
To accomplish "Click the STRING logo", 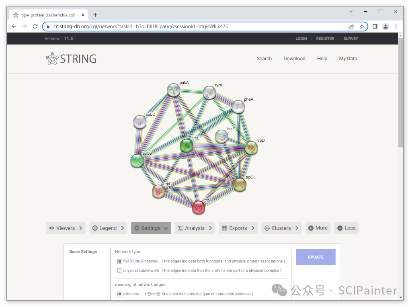I will pos(71,59).
